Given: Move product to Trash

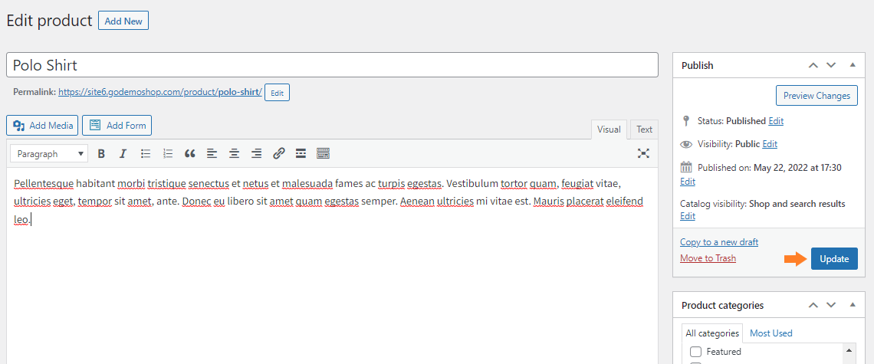Looking at the screenshot, I should [708, 258].
